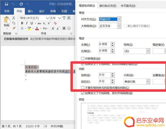Click the 中文(中国) language status
This screenshot has width=166, height=129.
[57, 126]
